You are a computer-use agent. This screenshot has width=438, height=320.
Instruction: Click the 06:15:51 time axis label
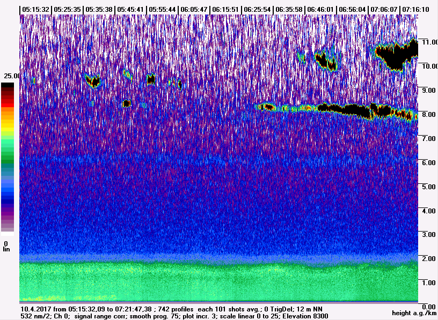click(225, 10)
